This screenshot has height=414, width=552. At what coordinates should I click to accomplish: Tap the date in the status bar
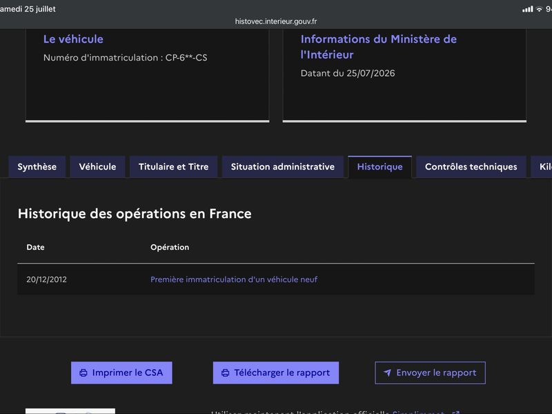pyautogui.click(x=28, y=9)
